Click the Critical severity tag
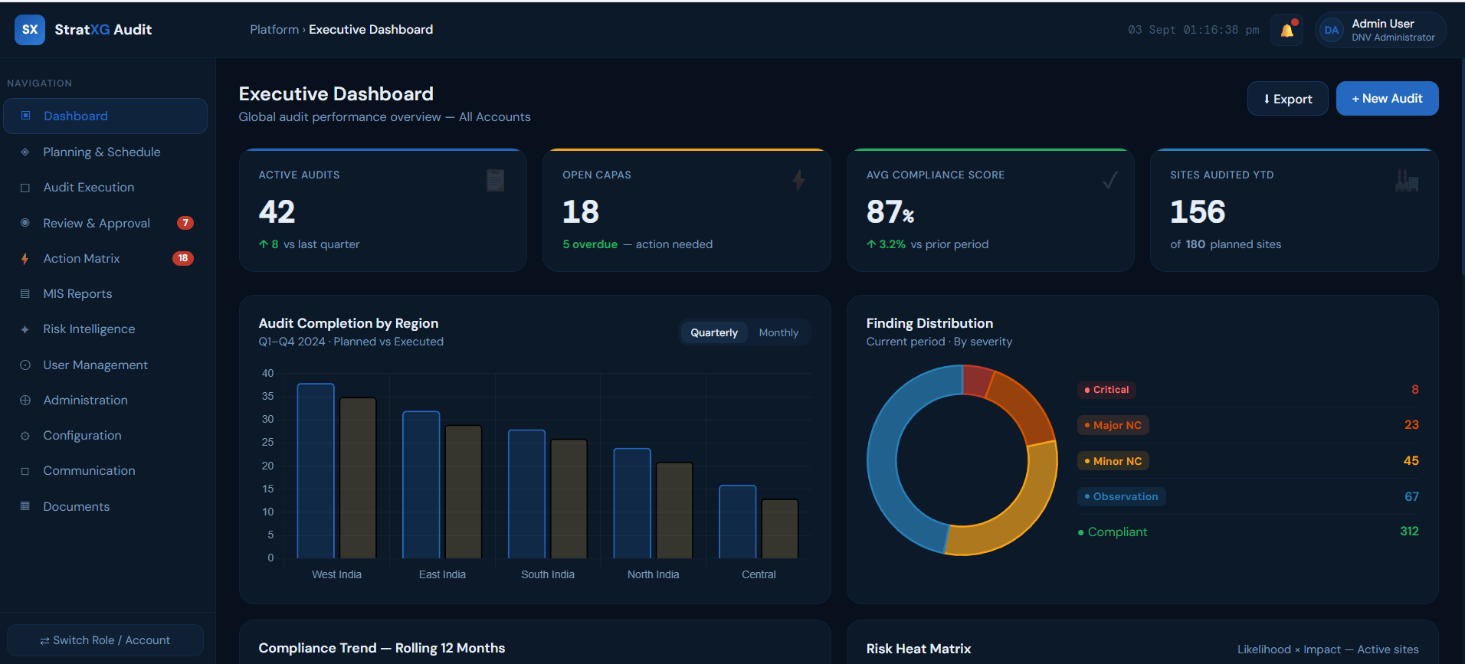Viewport: 1465px width, 664px height. pyautogui.click(x=1106, y=390)
